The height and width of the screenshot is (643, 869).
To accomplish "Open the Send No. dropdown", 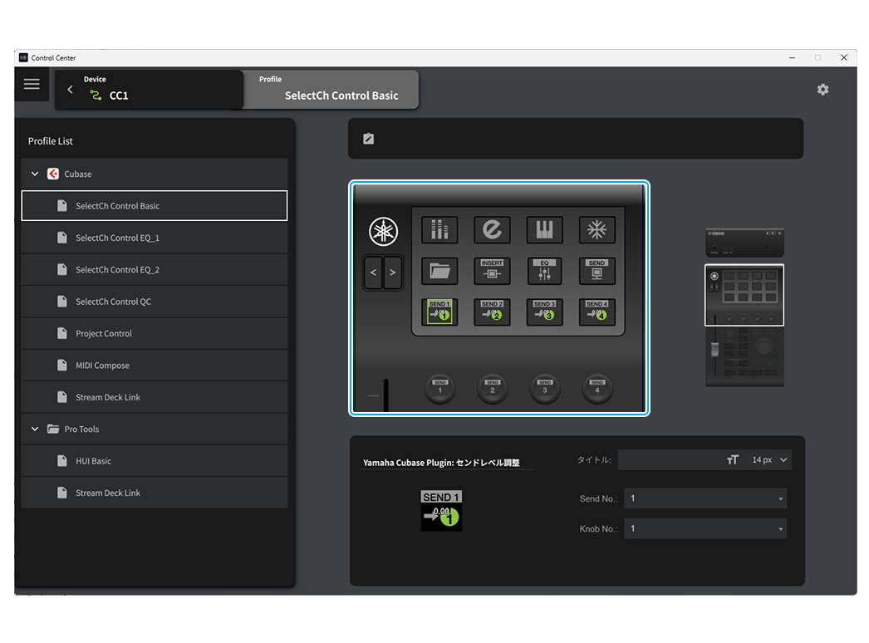I will click(x=705, y=498).
